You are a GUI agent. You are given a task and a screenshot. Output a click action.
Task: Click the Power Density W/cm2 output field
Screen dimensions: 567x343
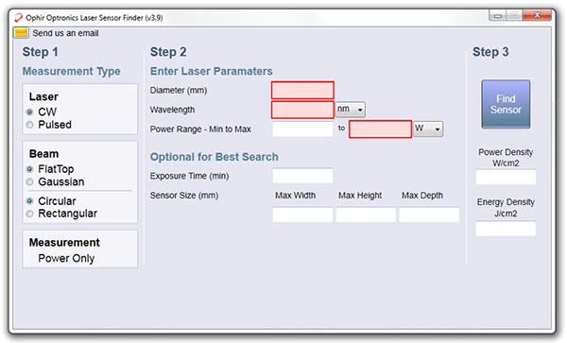(x=506, y=177)
